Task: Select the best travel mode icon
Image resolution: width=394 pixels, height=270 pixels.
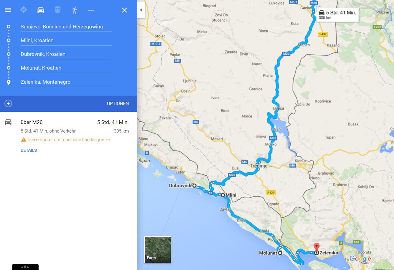Action: (x=24, y=10)
